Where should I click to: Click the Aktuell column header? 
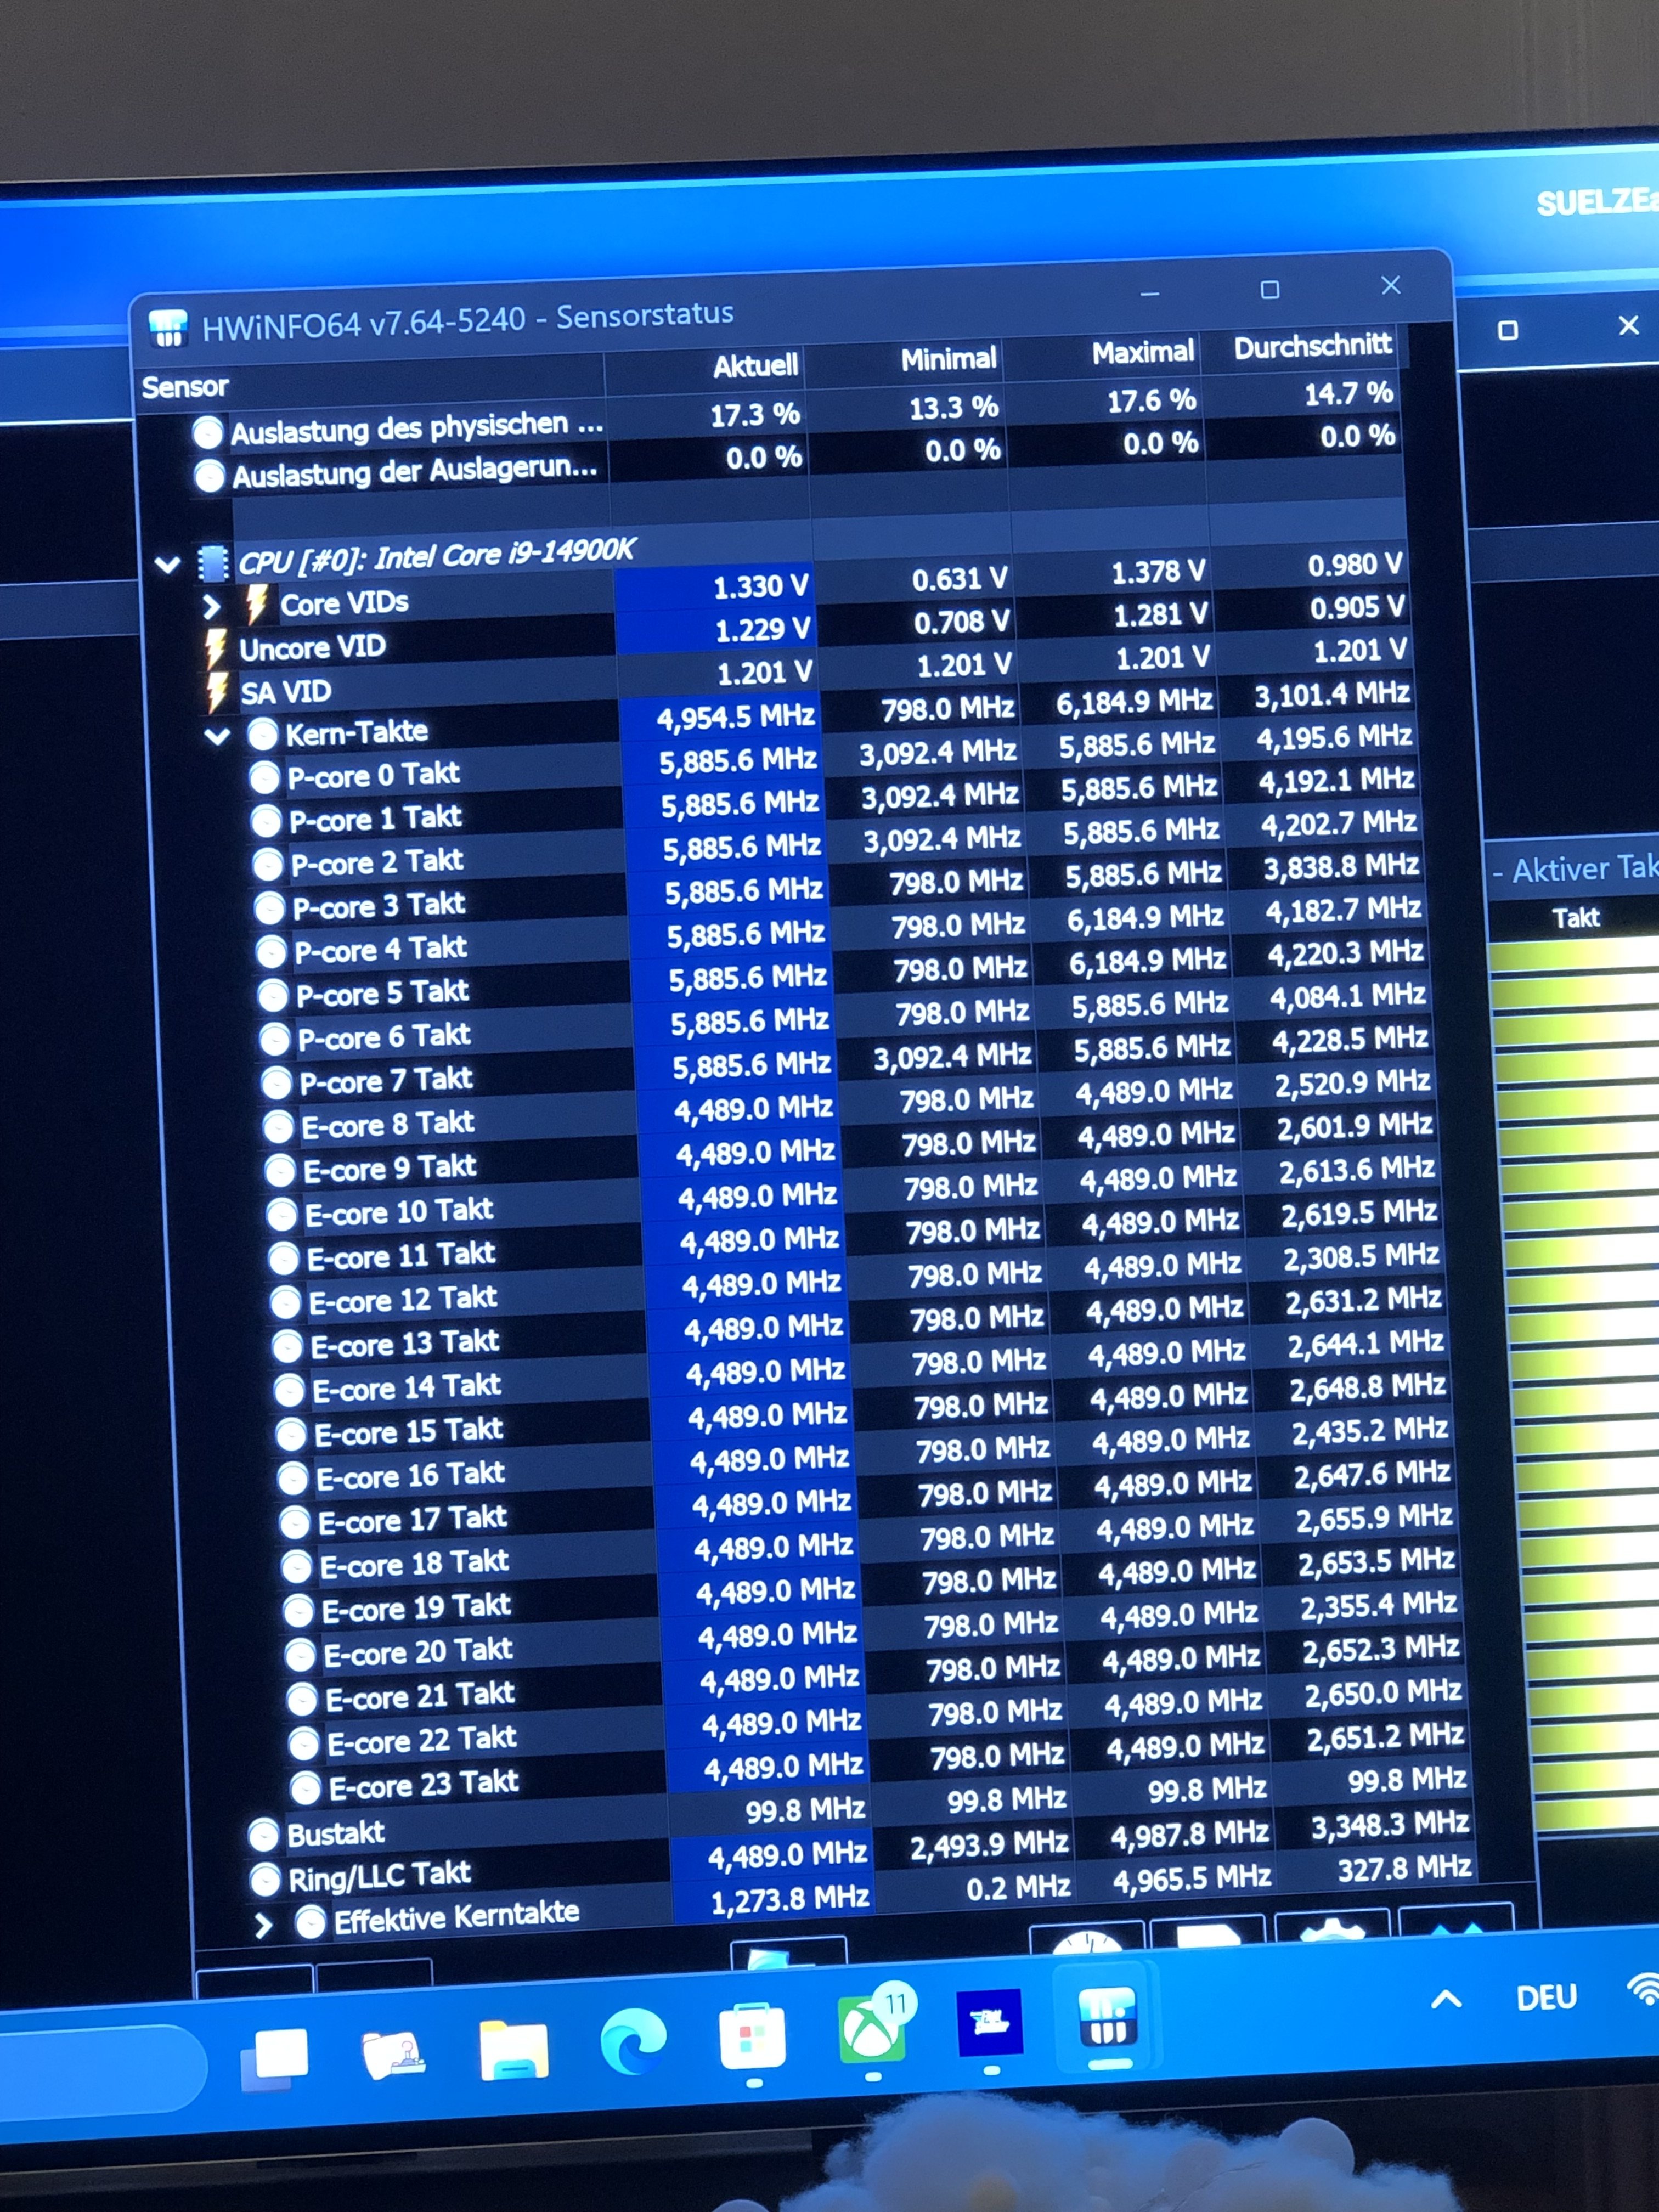(x=755, y=366)
